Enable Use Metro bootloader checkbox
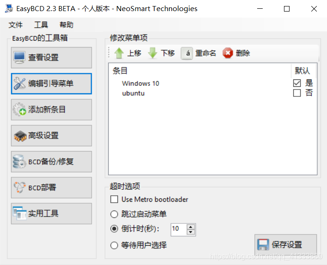Screen dimensions: 327x265 (114, 199)
